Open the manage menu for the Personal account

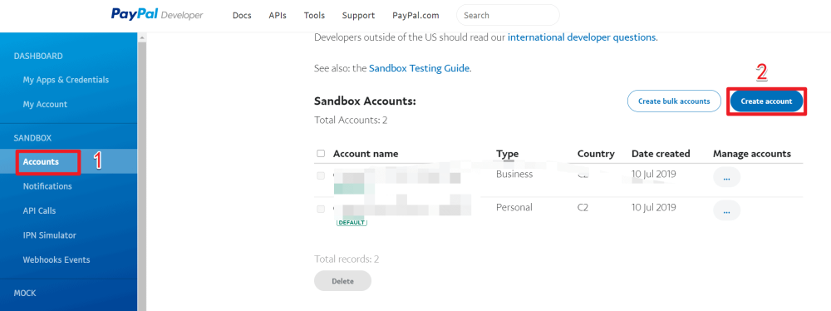tap(726, 210)
